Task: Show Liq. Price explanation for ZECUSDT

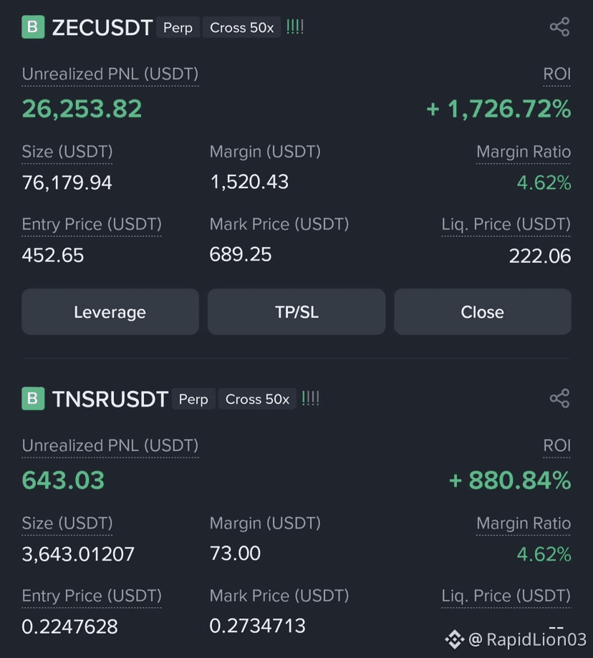Action: (x=506, y=225)
